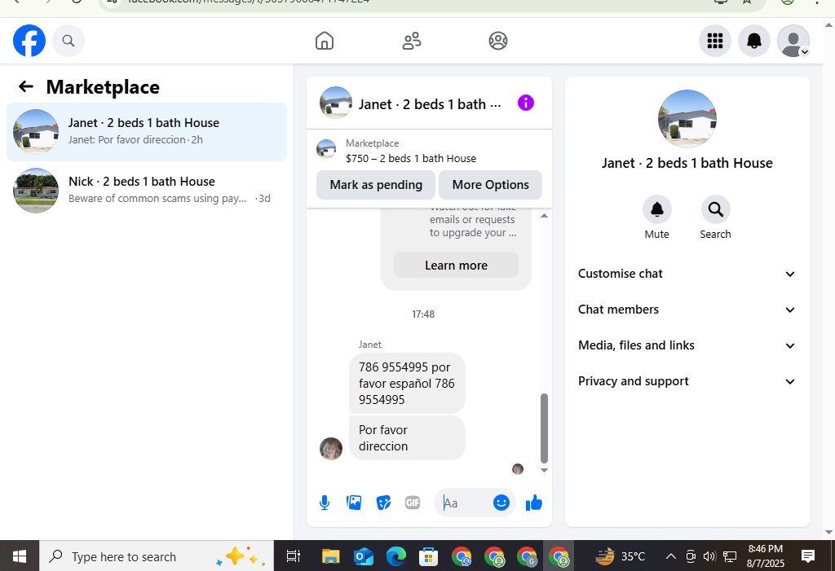Send a thumbs up like
835x571 pixels.
tap(533, 503)
